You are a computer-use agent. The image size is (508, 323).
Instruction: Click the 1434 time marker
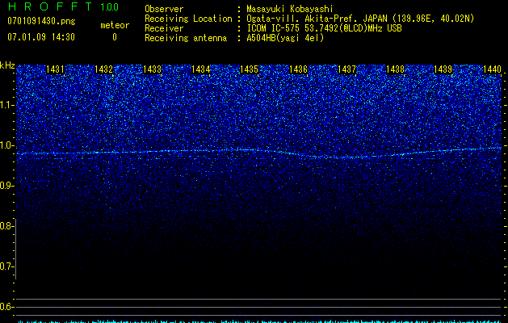[x=200, y=69]
